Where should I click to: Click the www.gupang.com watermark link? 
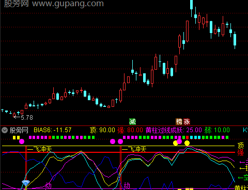pyautogui.click(x=68, y=4)
